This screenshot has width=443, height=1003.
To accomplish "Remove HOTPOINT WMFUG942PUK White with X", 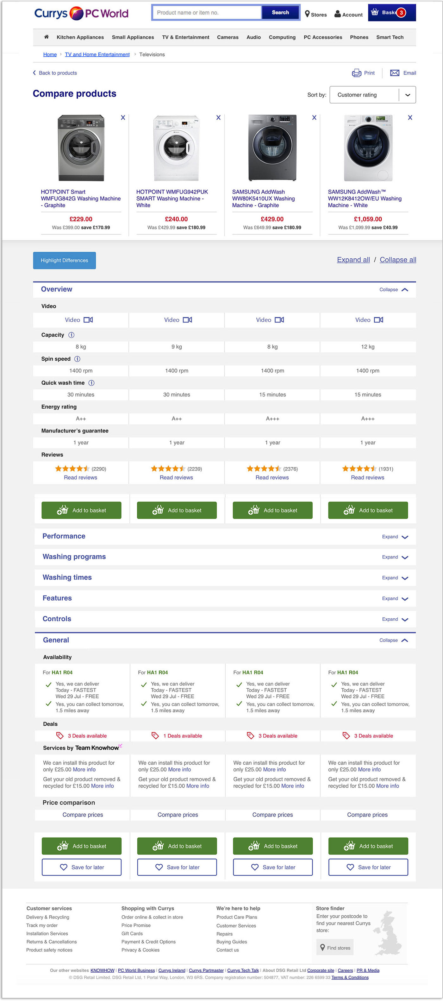I will point(218,117).
